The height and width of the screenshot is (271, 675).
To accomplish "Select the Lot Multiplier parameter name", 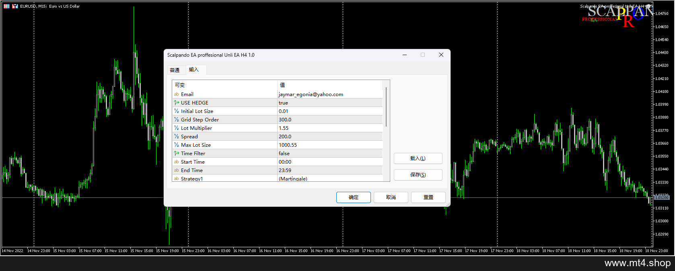I will click(x=196, y=128).
